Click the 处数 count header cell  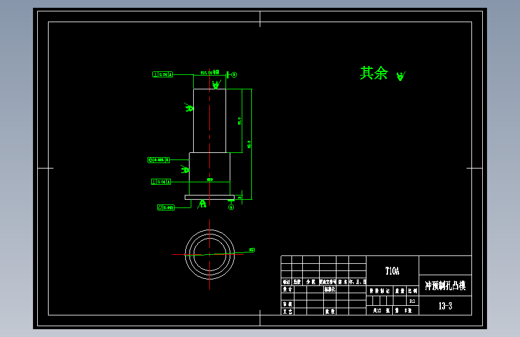297,282
